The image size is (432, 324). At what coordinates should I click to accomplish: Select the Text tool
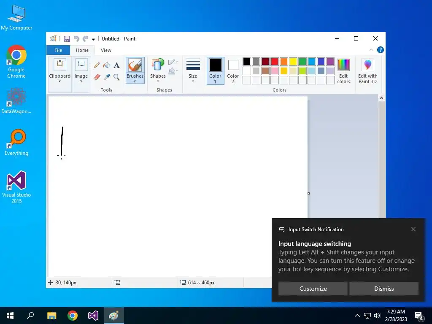116,65
